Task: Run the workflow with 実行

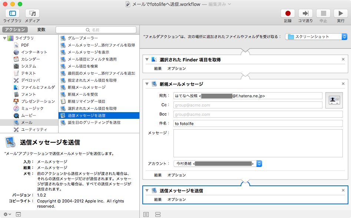Action: 341,13
